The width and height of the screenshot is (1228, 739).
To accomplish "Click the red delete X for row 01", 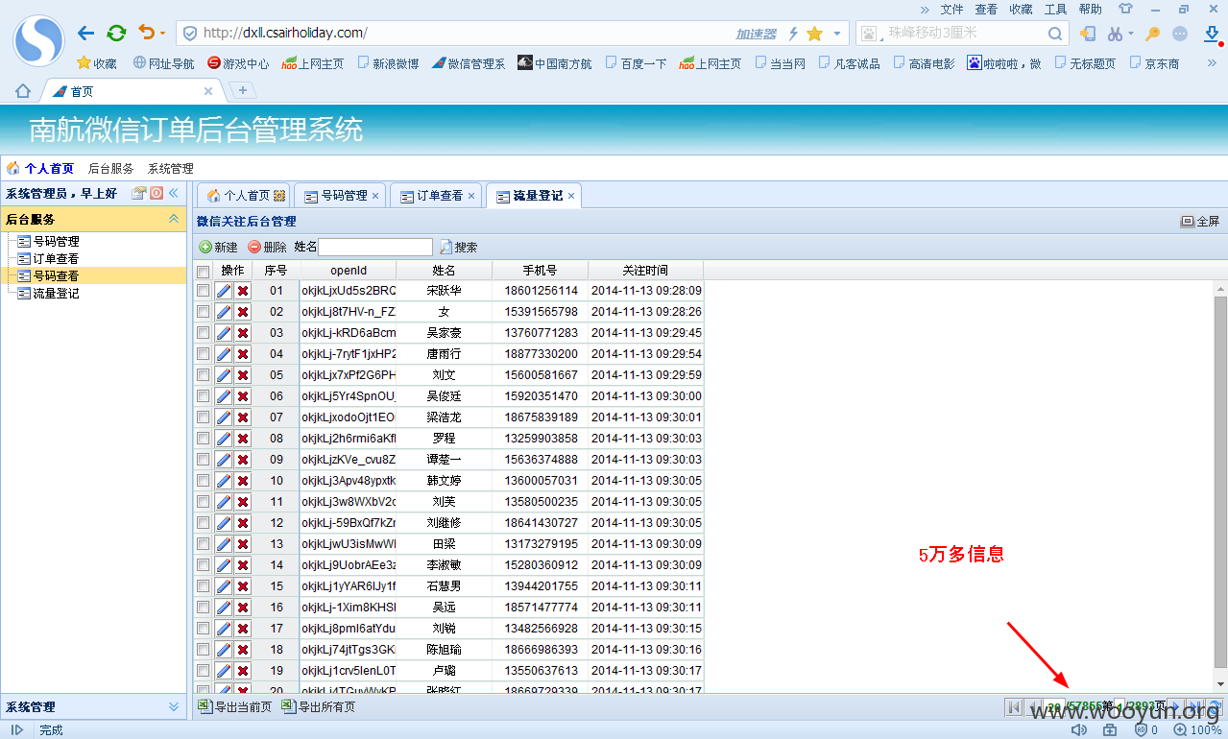I will [x=243, y=290].
